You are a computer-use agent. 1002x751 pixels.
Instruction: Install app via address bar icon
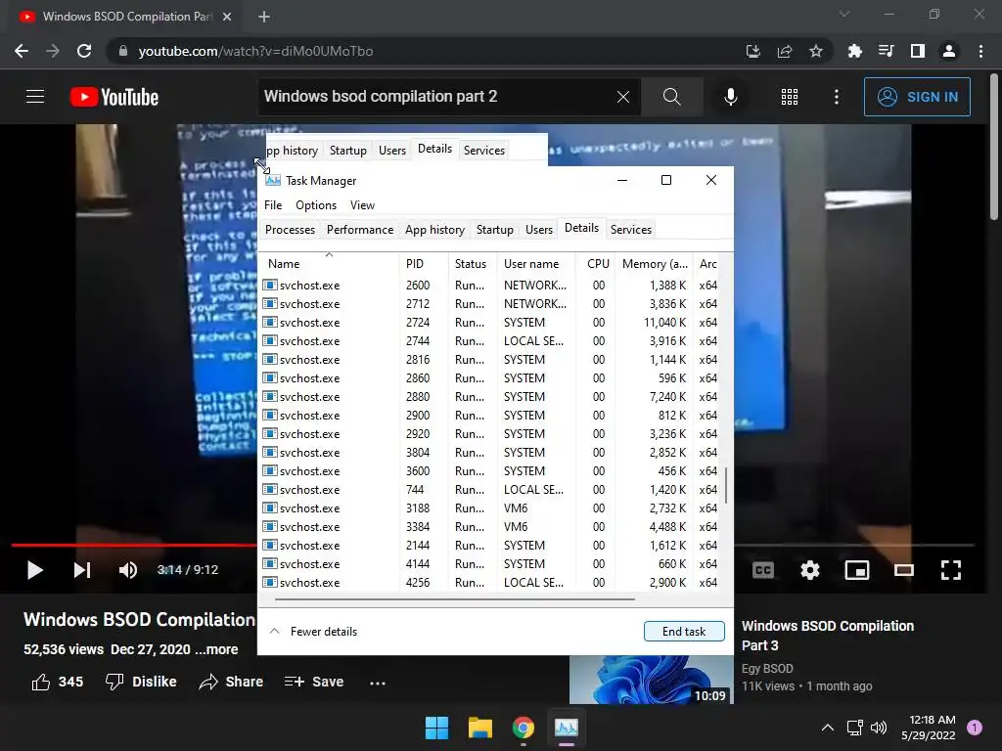point(752,51)
